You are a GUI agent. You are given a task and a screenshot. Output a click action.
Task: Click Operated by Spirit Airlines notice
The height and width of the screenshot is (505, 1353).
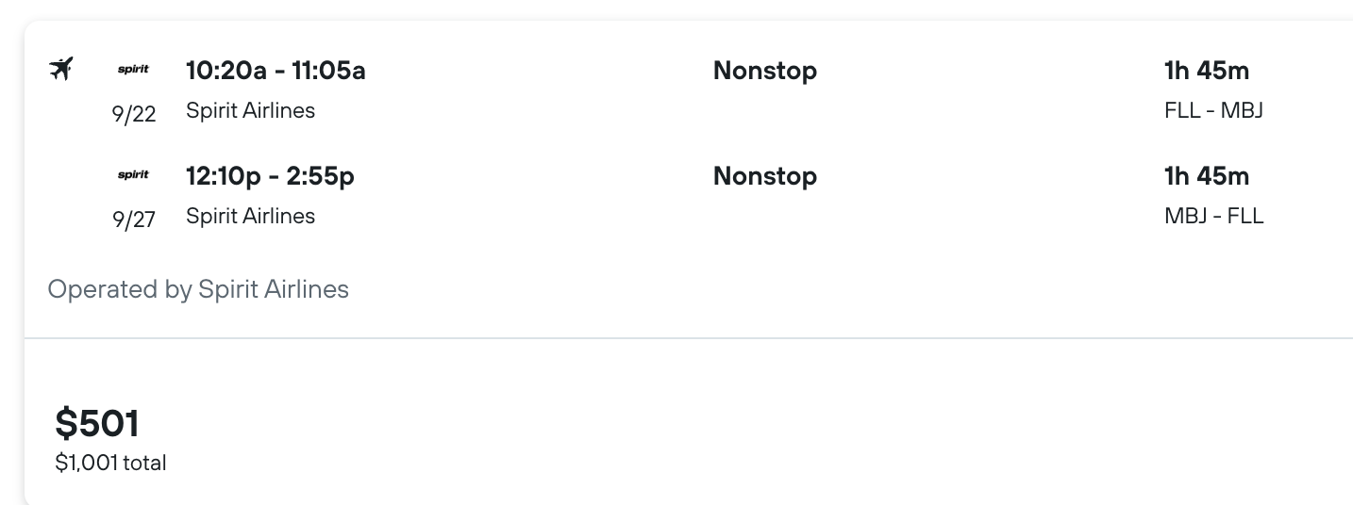(198, 289)
